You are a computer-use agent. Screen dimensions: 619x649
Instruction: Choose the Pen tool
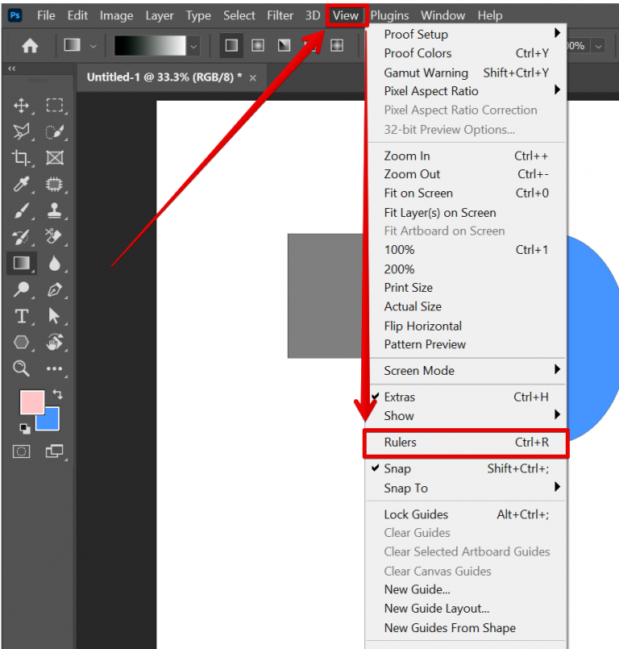point(55,289)
